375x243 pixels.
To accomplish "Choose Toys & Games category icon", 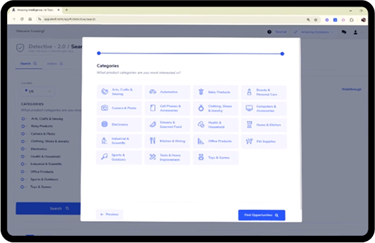I will click(201, 157).
